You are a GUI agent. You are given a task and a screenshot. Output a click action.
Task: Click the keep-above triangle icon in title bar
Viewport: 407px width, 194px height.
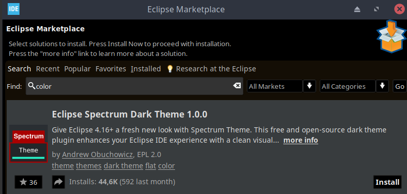(357, 9)
